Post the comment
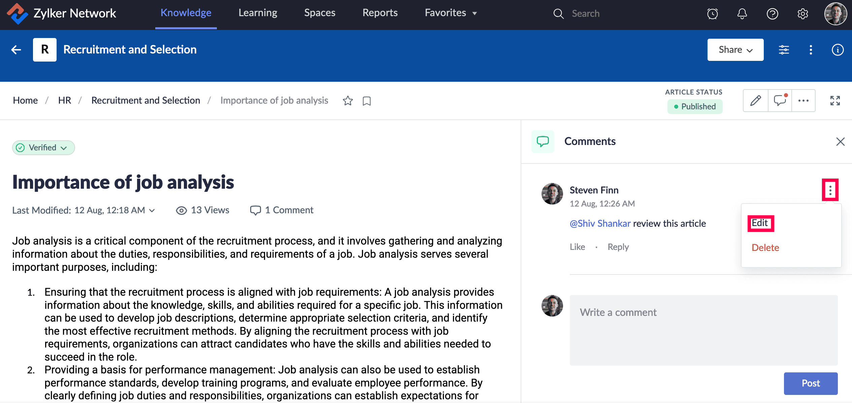The height and width of the screenshot is (403, 852). point(810,383)
